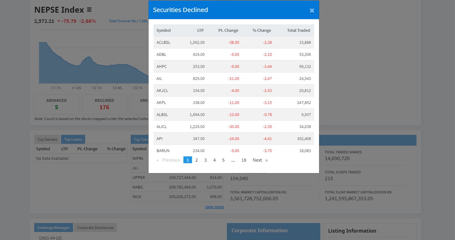Select page 4 in pagination
The height and width of the screenshot is (240, 455).
[215, 160]
